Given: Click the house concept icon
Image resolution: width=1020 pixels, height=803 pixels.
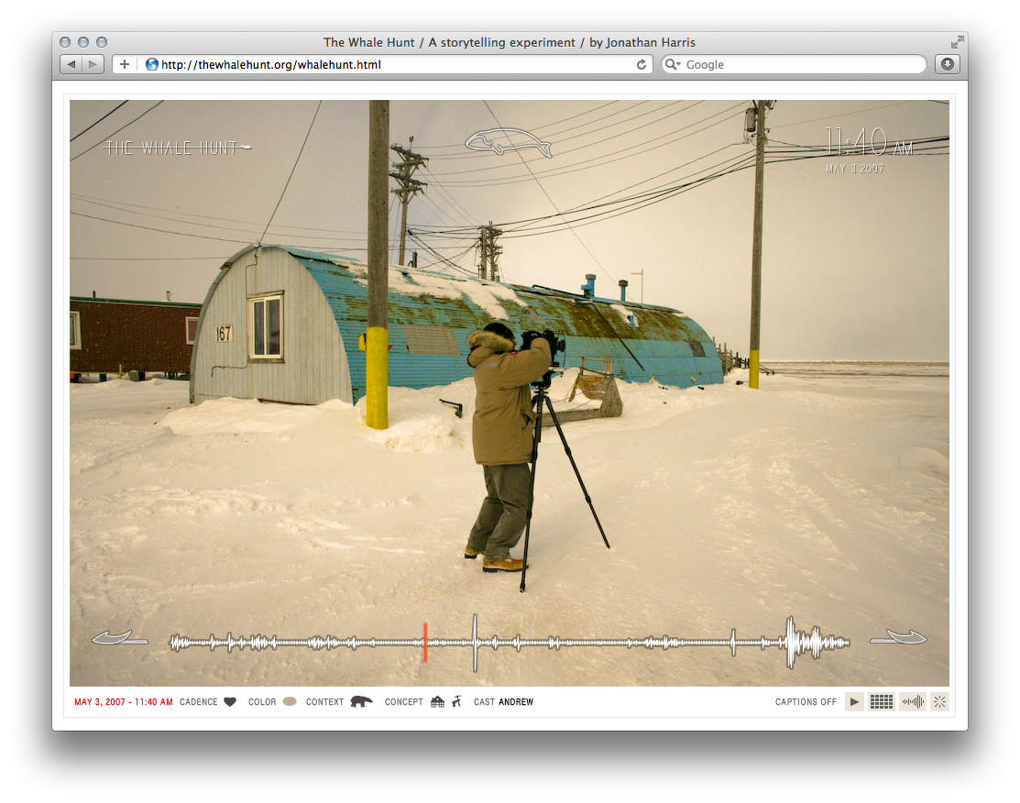Looking at the screenshot, I should (x=437, y=702).
